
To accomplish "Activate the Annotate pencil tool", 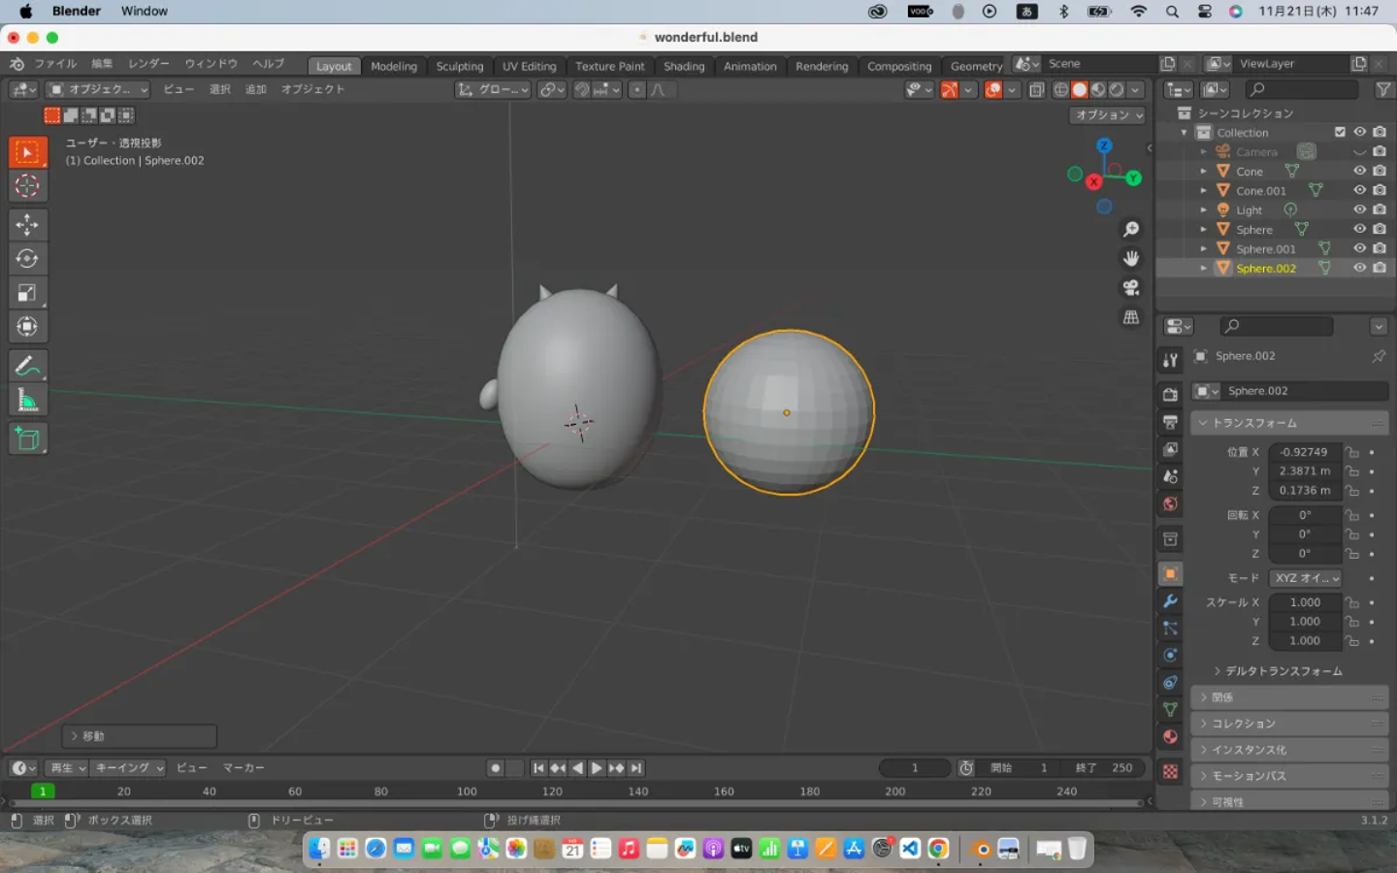I will coord(27,367).
